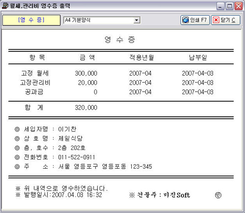The height and width of the screenshot is (213, 245).
Task: Click the phone number 011-522-0911
Action: [x=76, y=157]
